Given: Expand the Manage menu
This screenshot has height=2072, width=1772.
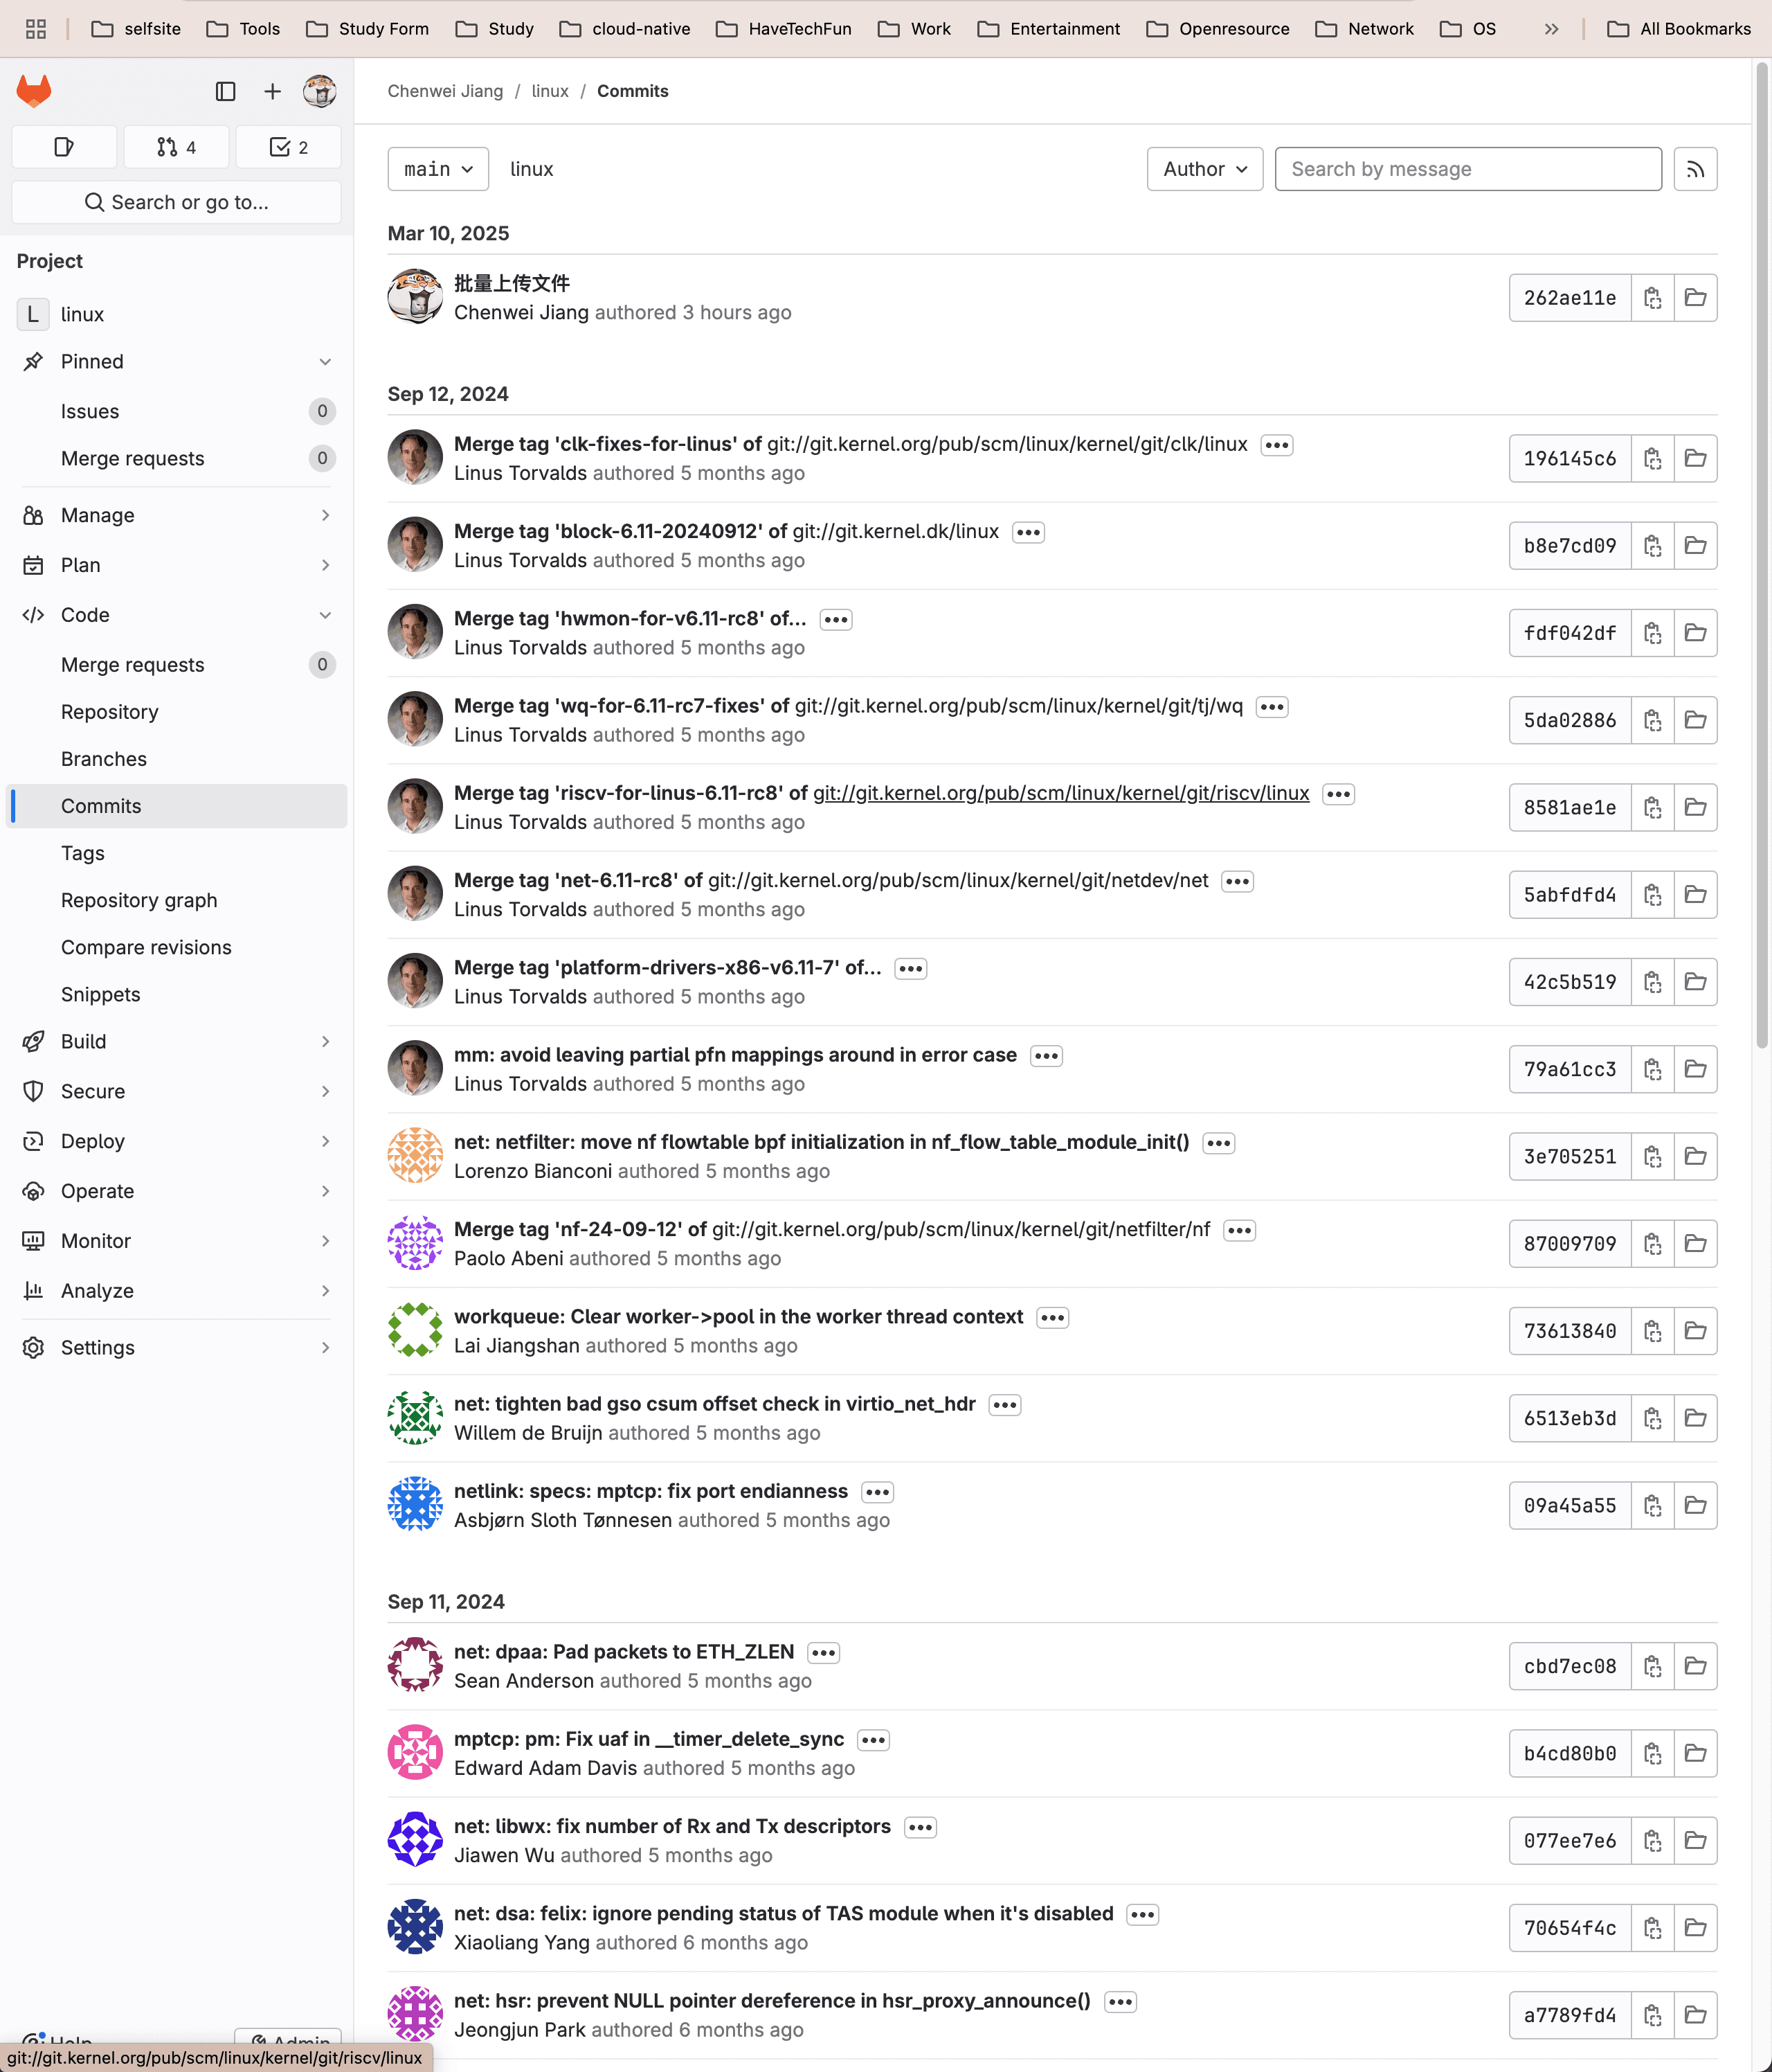Looking at the screenshot, I should (176, 515).
